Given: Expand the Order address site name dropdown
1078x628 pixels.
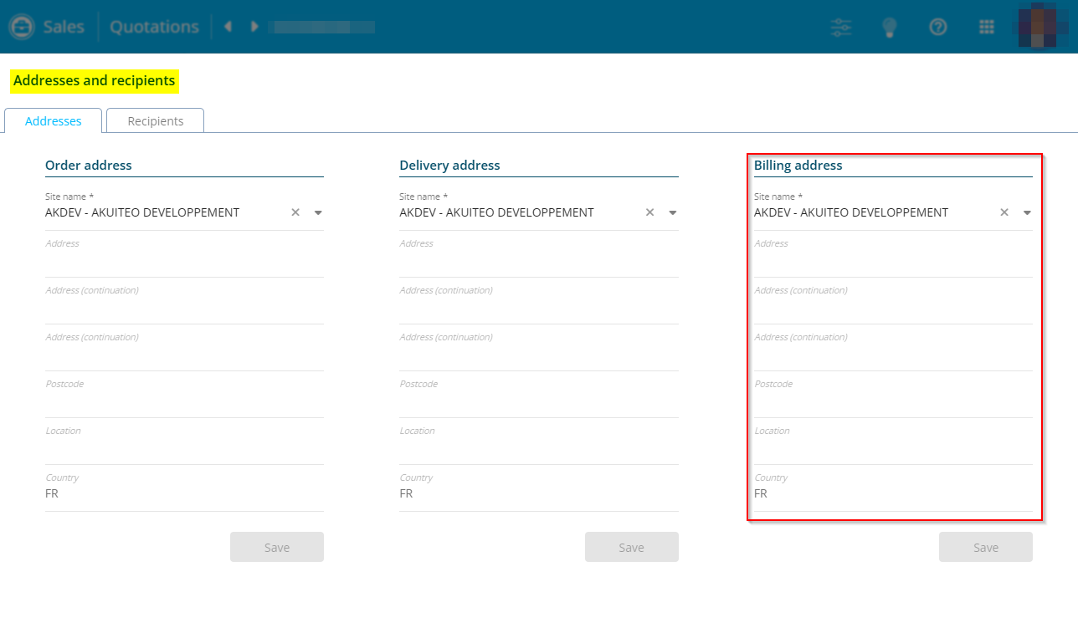Looking at the screenshot, I should (318, 212).
